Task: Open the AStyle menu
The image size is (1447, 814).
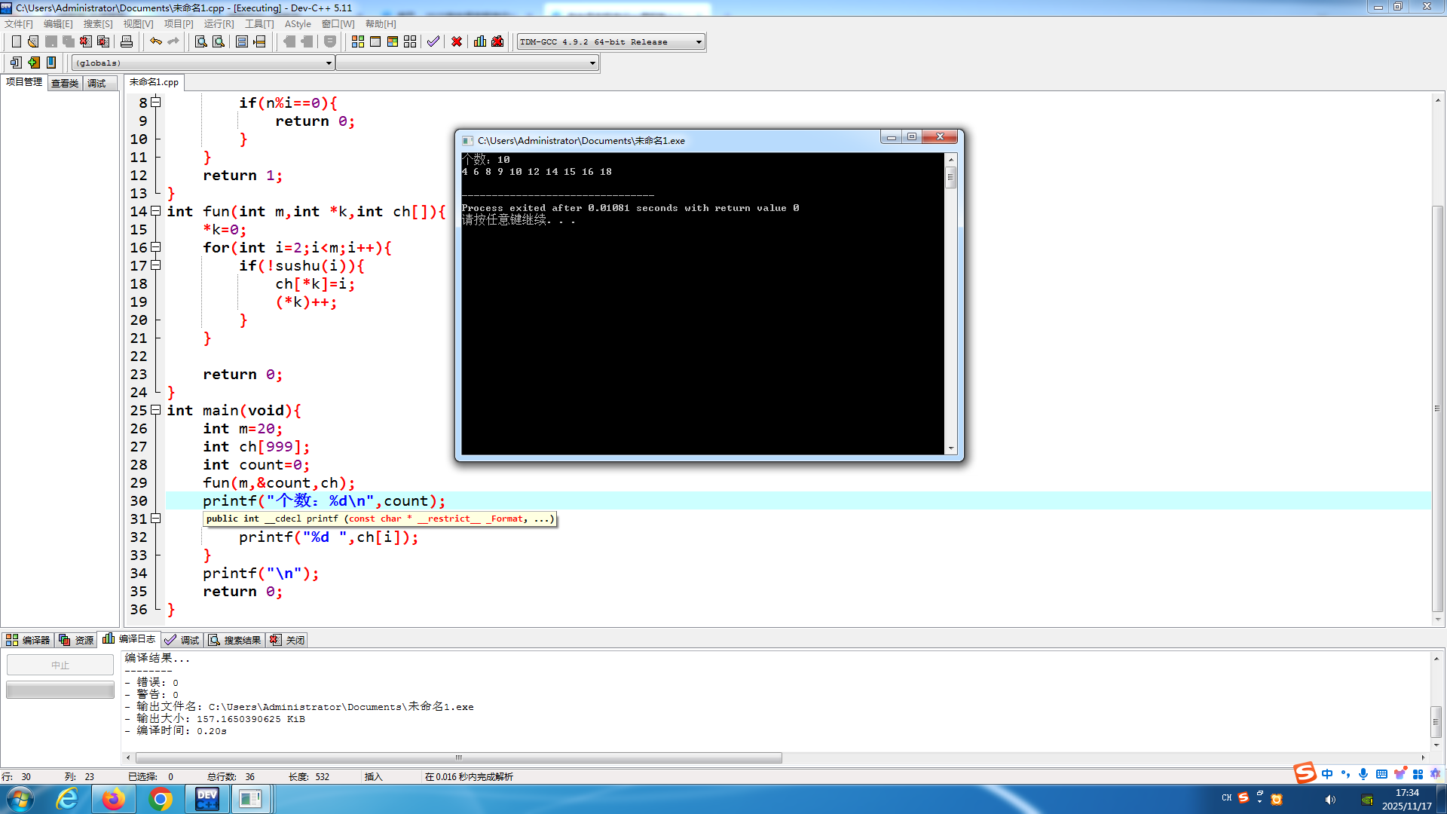Action: [297, 24]
